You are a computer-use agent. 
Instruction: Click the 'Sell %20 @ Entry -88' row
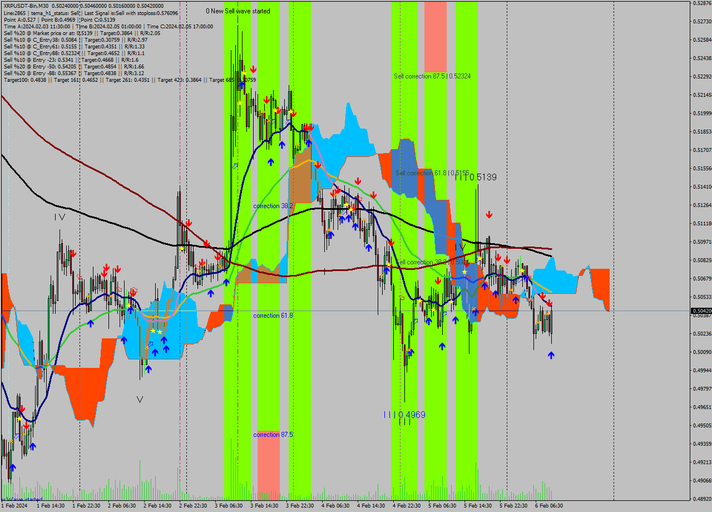74,73
